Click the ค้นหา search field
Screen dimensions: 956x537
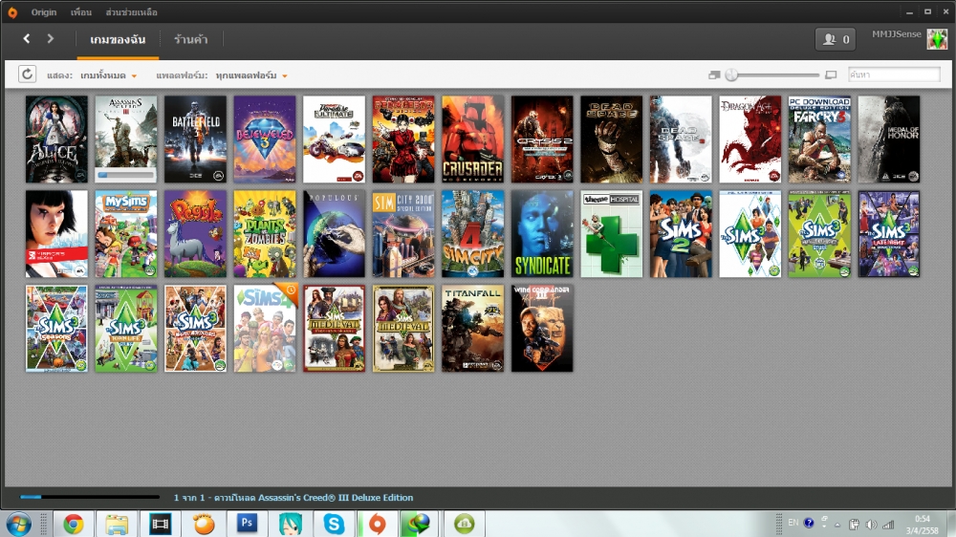pyautogui.click(x=894, y=75)
